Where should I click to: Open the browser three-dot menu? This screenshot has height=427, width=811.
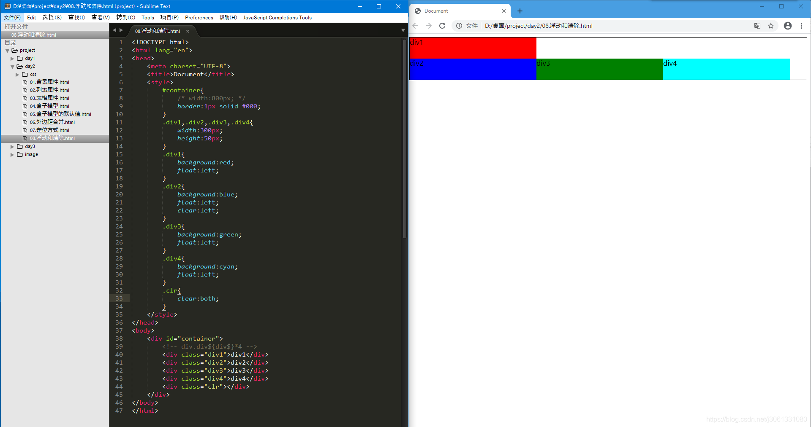click(x=801, y=26)
